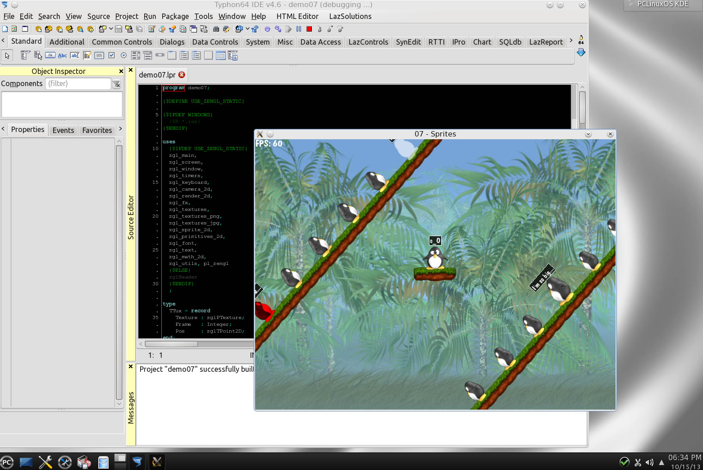
Task: Expand hidden system tray icons arrow
Action: coord(662,462)
